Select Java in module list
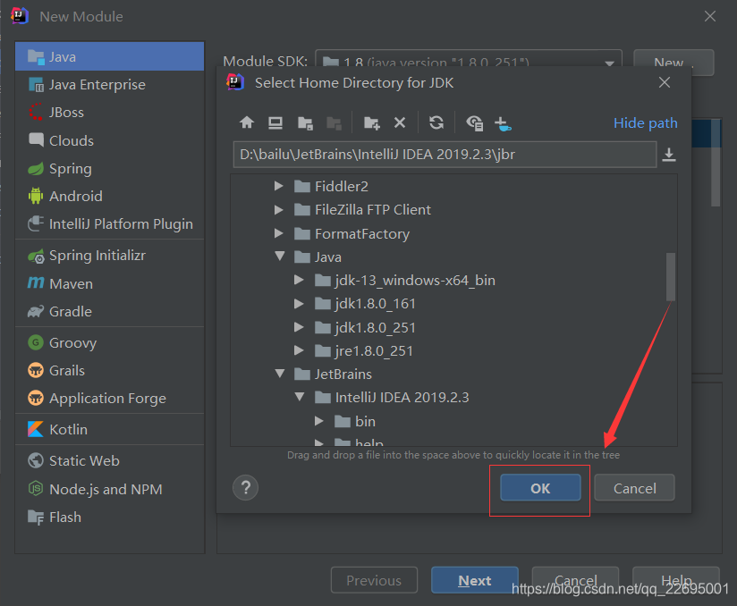Screen dimensions: 737x606 109,56
